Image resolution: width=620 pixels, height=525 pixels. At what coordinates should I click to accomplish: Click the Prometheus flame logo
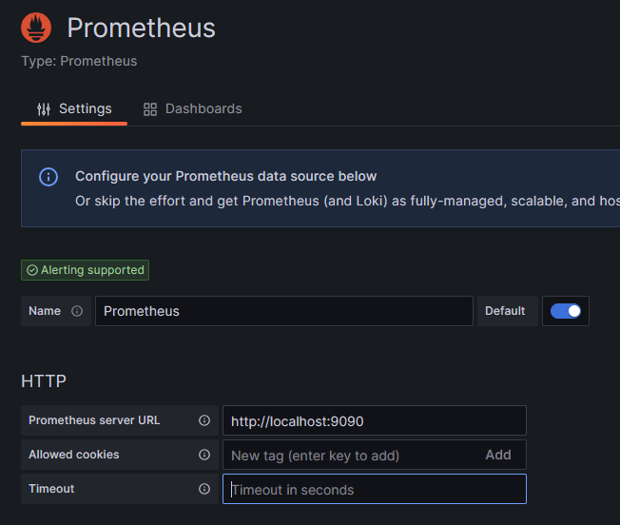(36, 28)
